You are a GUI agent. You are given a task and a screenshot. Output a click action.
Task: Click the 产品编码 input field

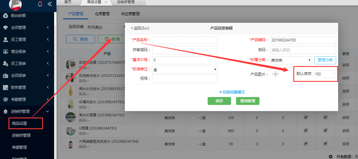(303, 40)
